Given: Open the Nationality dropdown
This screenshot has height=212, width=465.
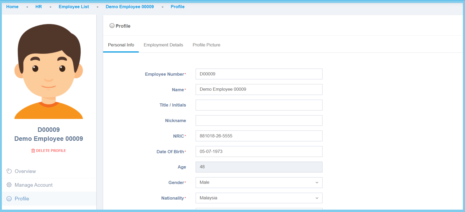Looking at the screenshot, I should pos(259,198).
